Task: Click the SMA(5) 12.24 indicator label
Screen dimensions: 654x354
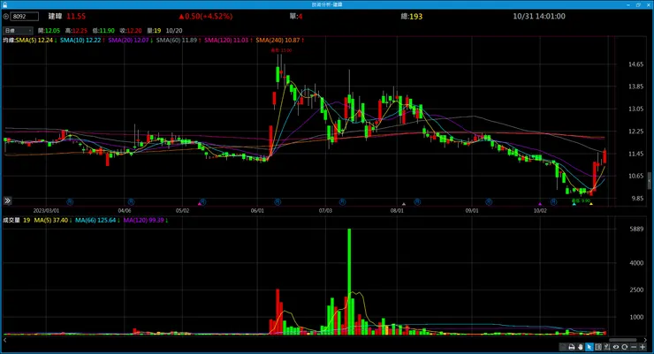Action: [x=36, y=40]
